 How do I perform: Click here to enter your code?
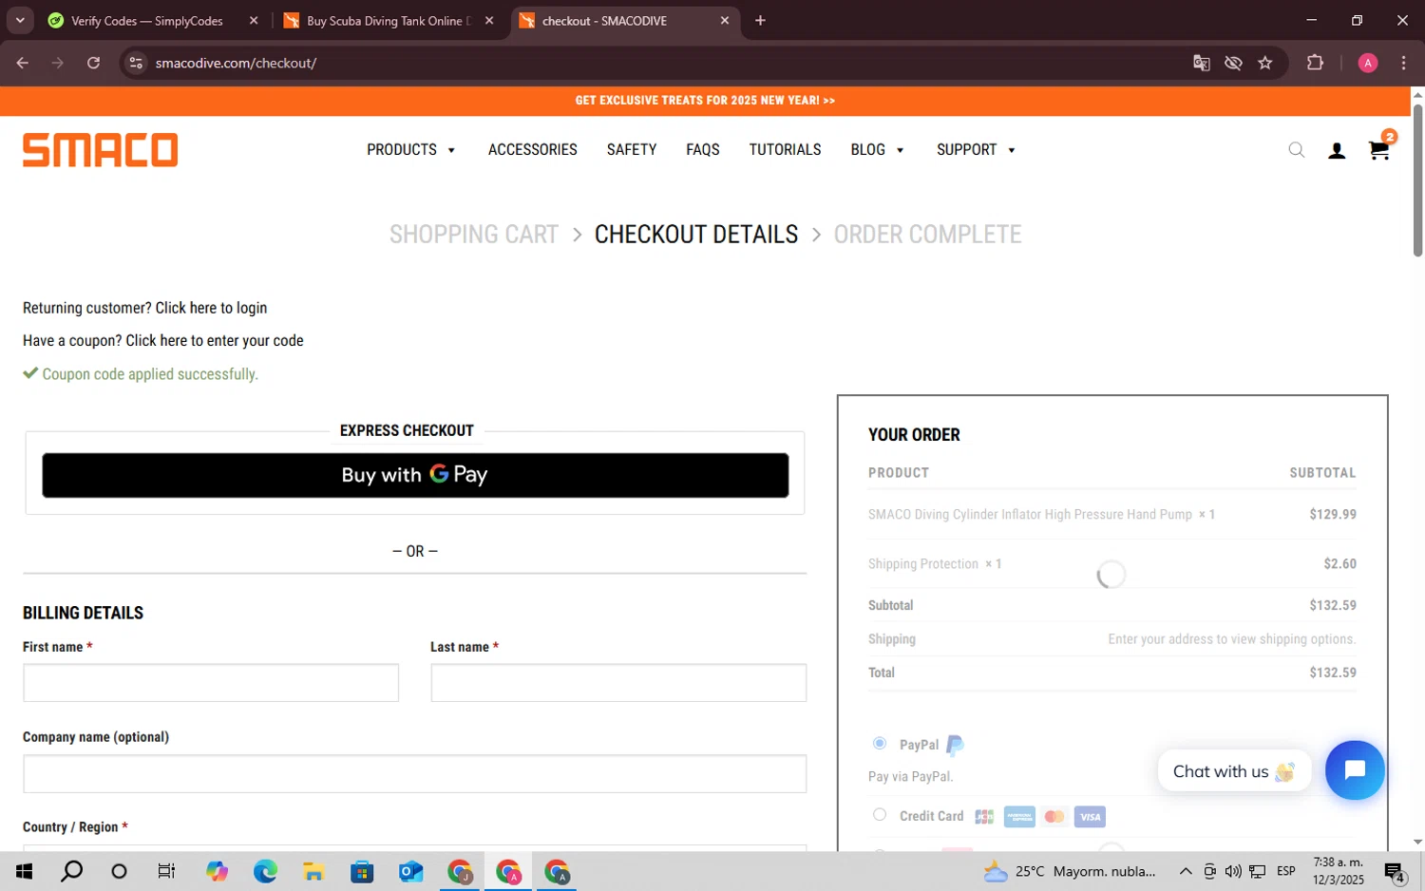pos(215,340)
